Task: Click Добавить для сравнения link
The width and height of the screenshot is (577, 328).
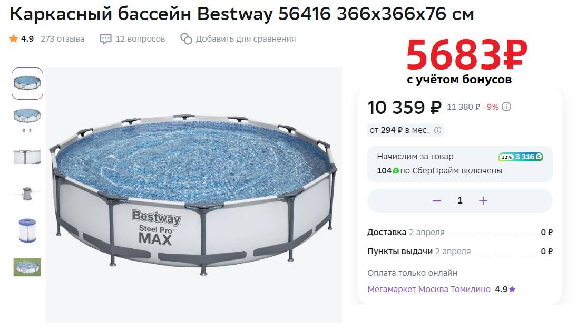Action: click(246, 39)
